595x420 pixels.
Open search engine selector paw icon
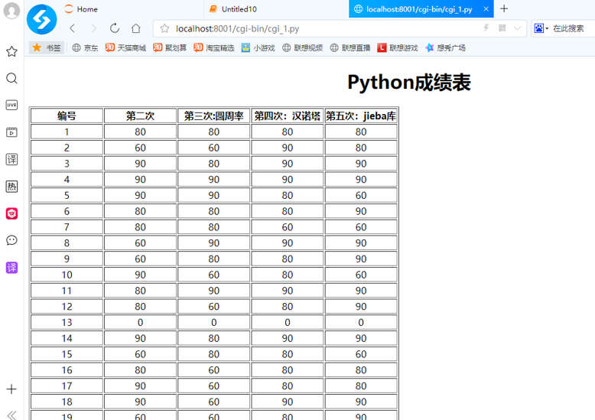point(541,28)
